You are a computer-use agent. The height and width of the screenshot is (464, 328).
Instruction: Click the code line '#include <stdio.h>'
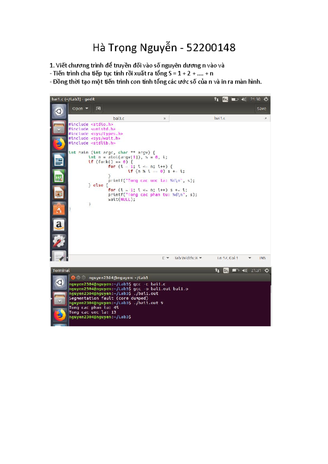[x=91, y=124]
